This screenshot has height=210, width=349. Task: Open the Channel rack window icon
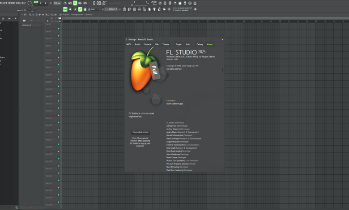coord(134,9)
